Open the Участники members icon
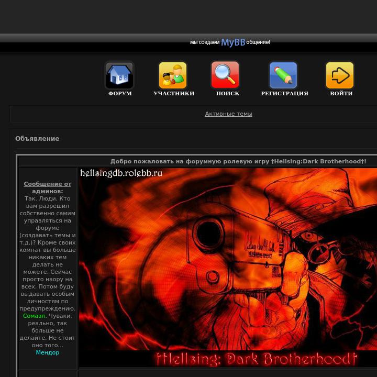The width and height of the screenshot is (377, 377). click(173, 75)
